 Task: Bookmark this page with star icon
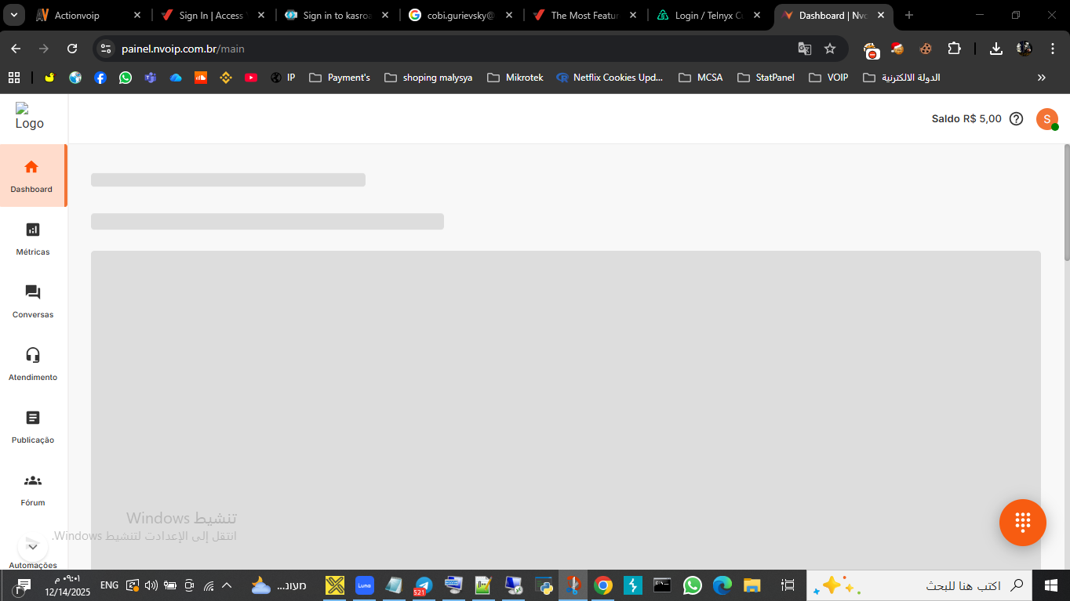coord(830,49)
